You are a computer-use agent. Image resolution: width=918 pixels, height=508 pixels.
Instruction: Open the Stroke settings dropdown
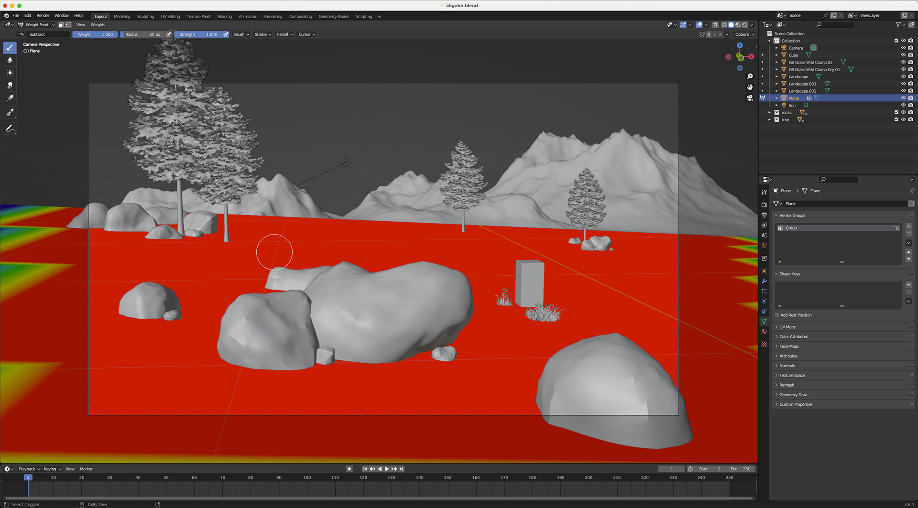point(263,34)
